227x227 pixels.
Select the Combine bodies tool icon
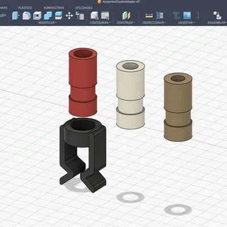click(48, 16)
